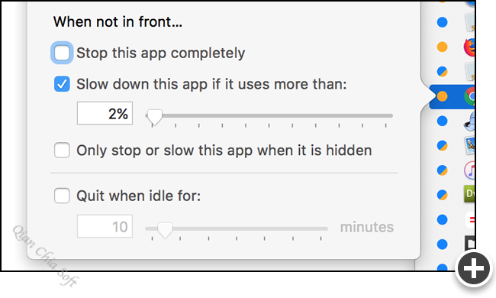The width and height of the screenshot is (496, 298).
Task: Select the Chrome icon in the highlighted row
Action: pyautogui.click(x=470, y=96)
